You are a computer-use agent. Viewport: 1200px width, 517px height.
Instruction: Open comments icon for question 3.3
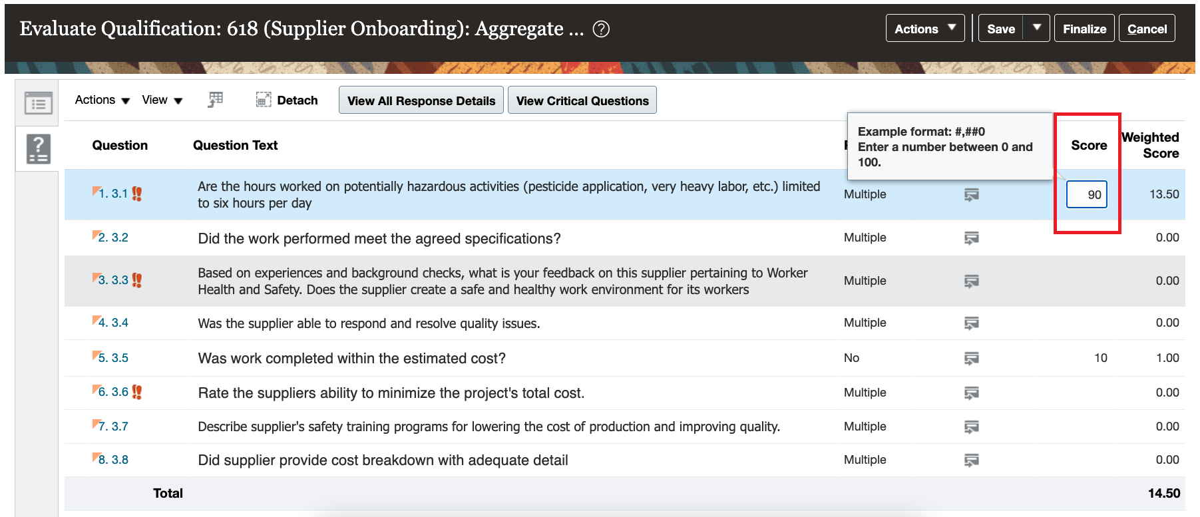pyautogui.click(x=972, y=281)
